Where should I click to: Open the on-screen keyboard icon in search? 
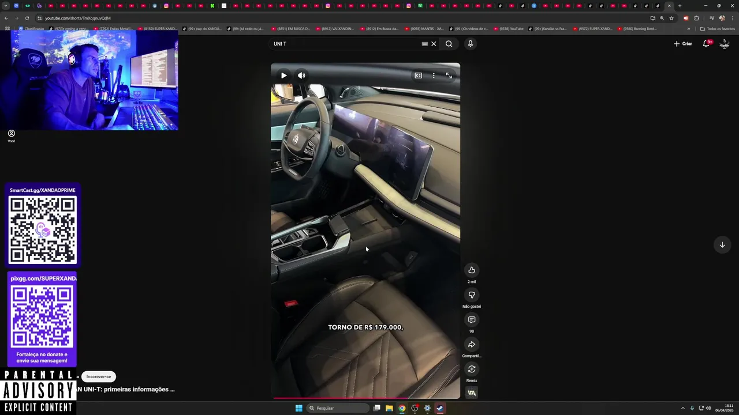(424, 44)
